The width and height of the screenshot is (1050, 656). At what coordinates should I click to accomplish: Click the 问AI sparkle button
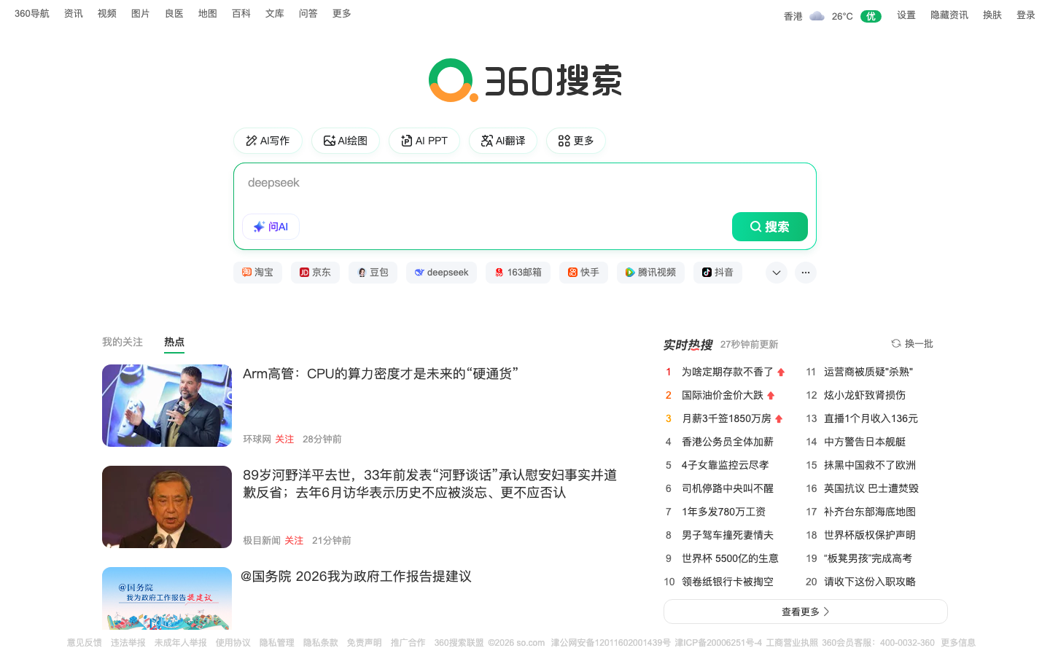coord(271,227)
